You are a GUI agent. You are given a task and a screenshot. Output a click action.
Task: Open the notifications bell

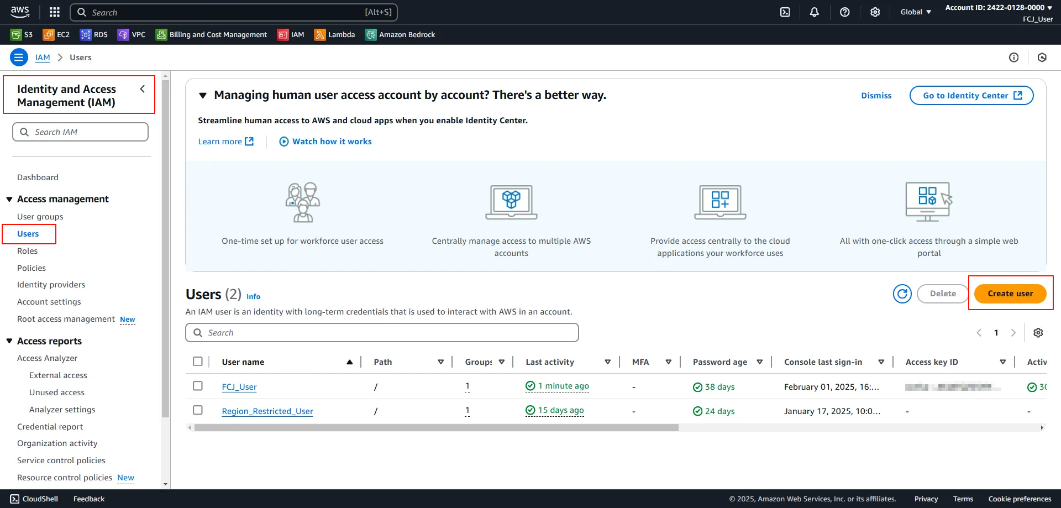point(814,12)
